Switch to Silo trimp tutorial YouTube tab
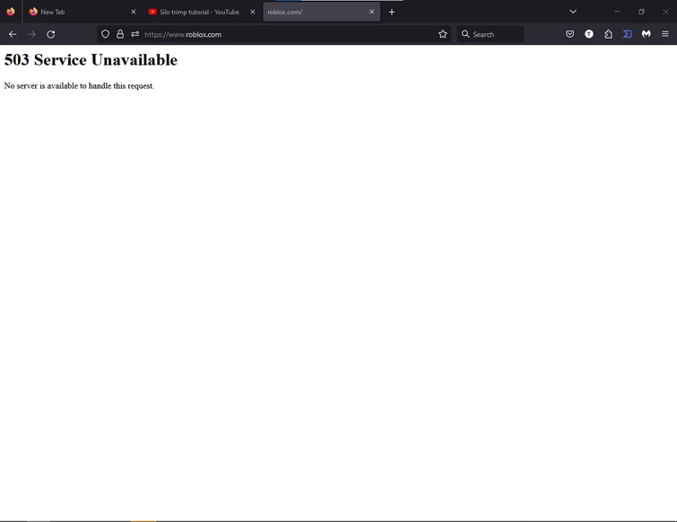This screenshot has width=677, height=522. pos(202,12)
